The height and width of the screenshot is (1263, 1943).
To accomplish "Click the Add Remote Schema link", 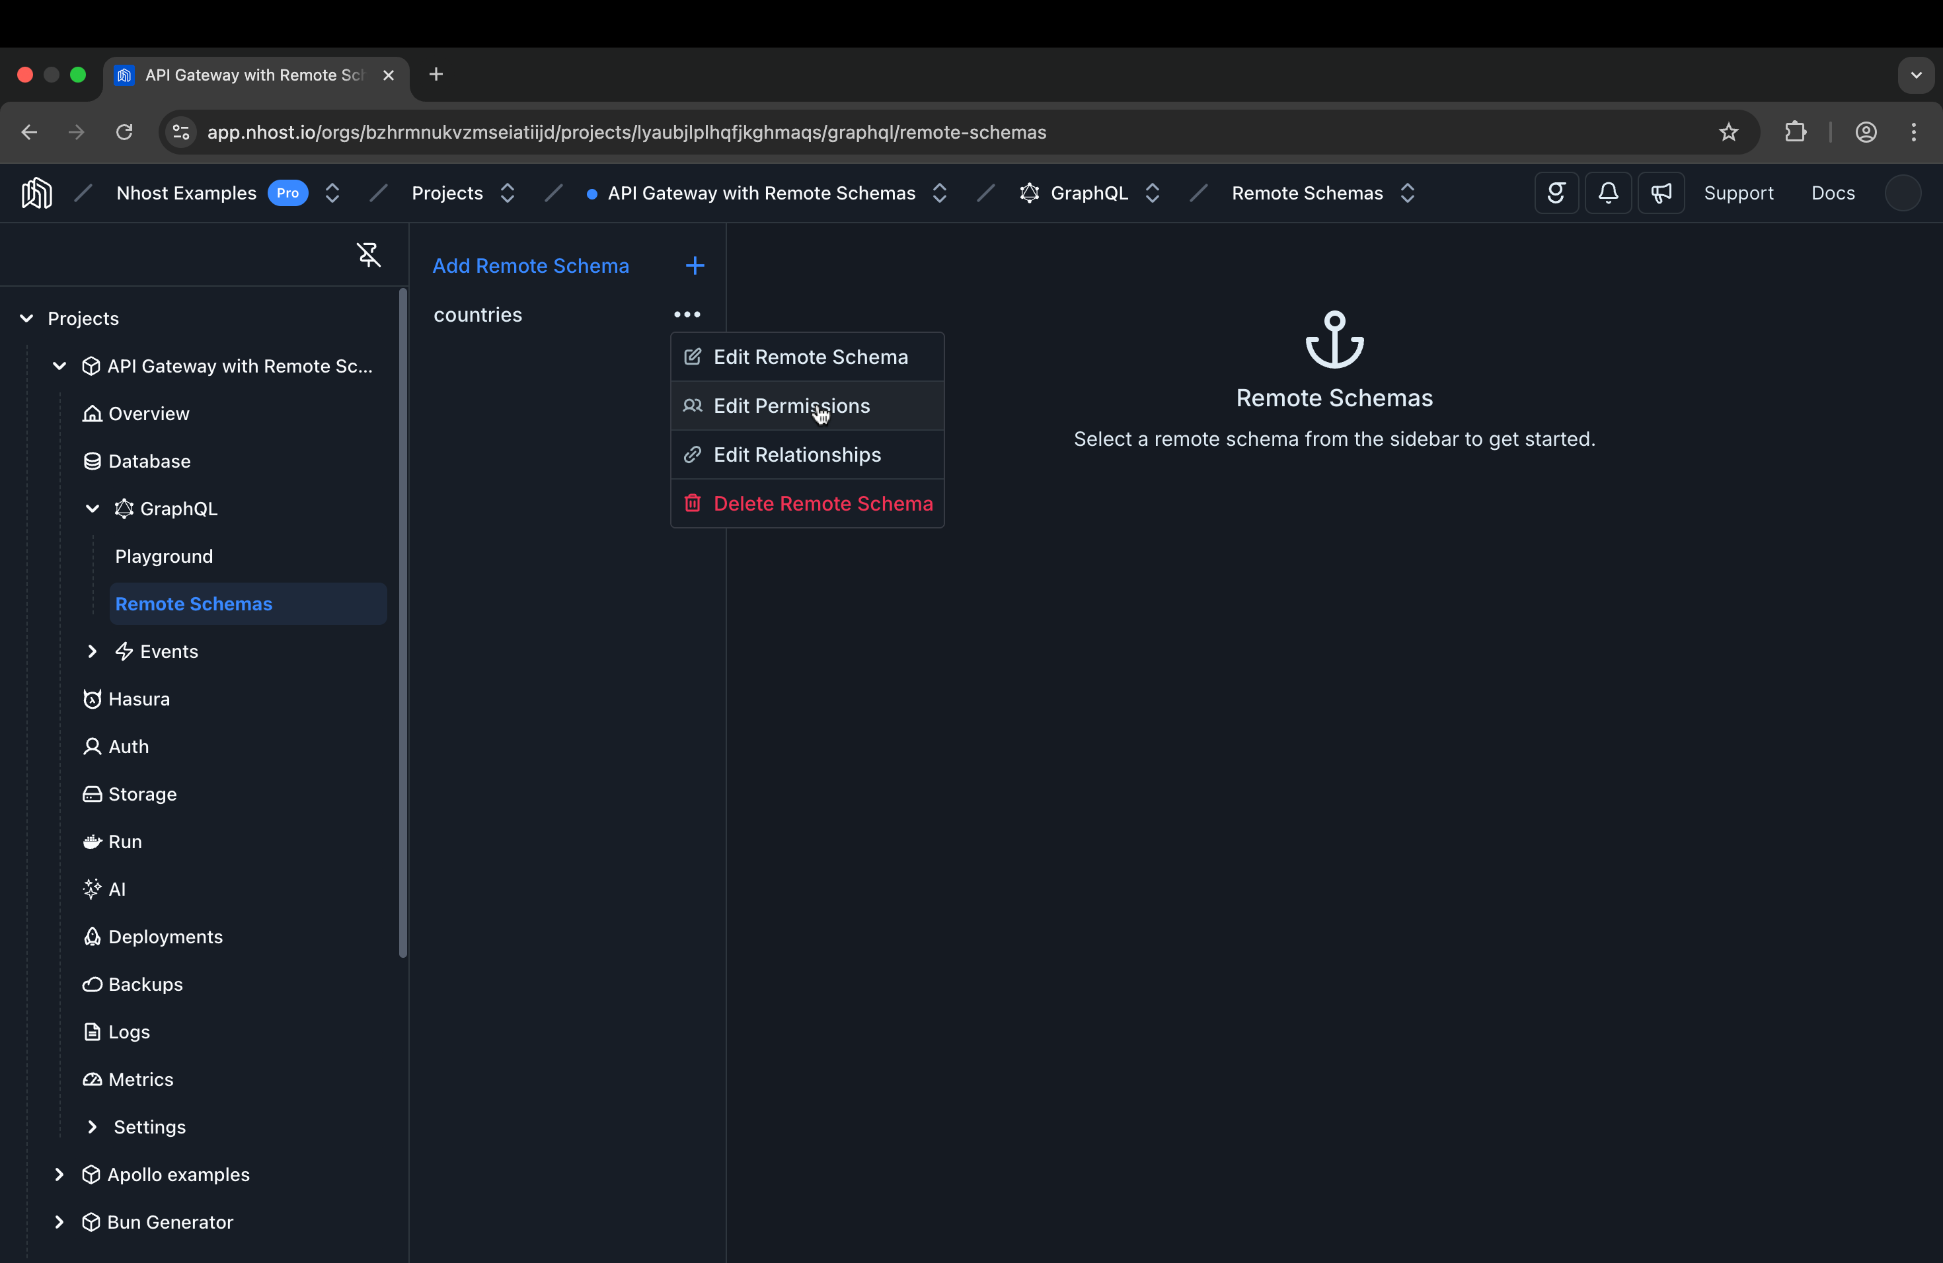I will (x=531, y=265).
